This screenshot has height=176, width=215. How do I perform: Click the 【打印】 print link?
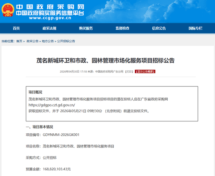129,71
